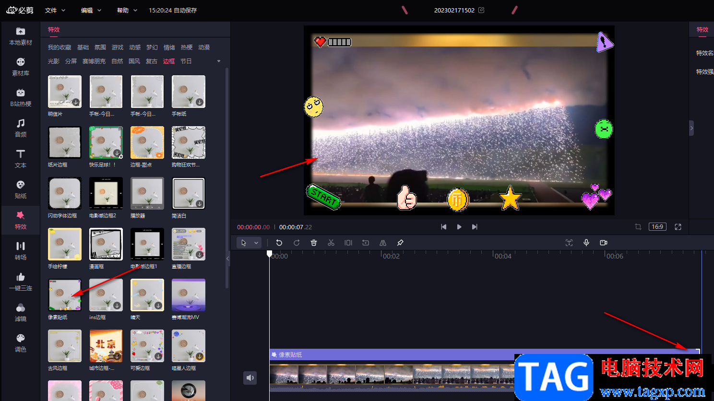Select the 特效 effects sidebar item
This screenshot has height=401, width=714.
(x=21, y=221)
